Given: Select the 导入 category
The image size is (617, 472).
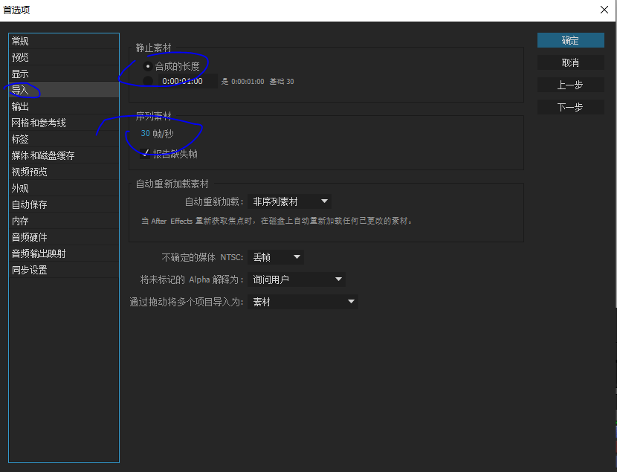Looking at the screenshot, I should click(64, 90).
